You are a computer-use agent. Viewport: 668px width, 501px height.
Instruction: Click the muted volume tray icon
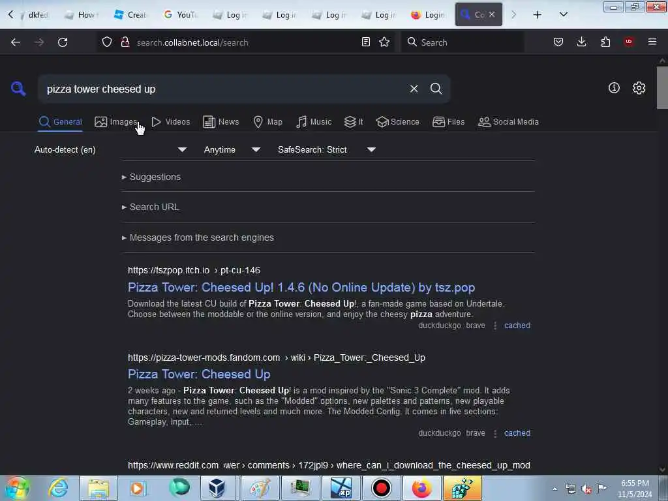point(586,489)
